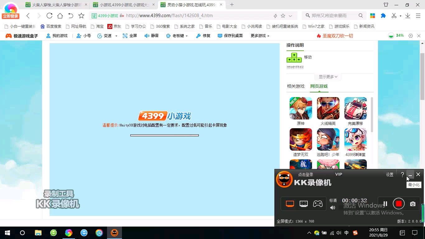425x239 pixels.
Task: Open 我的游戏 in game toolbar
Action: [57, 36]
